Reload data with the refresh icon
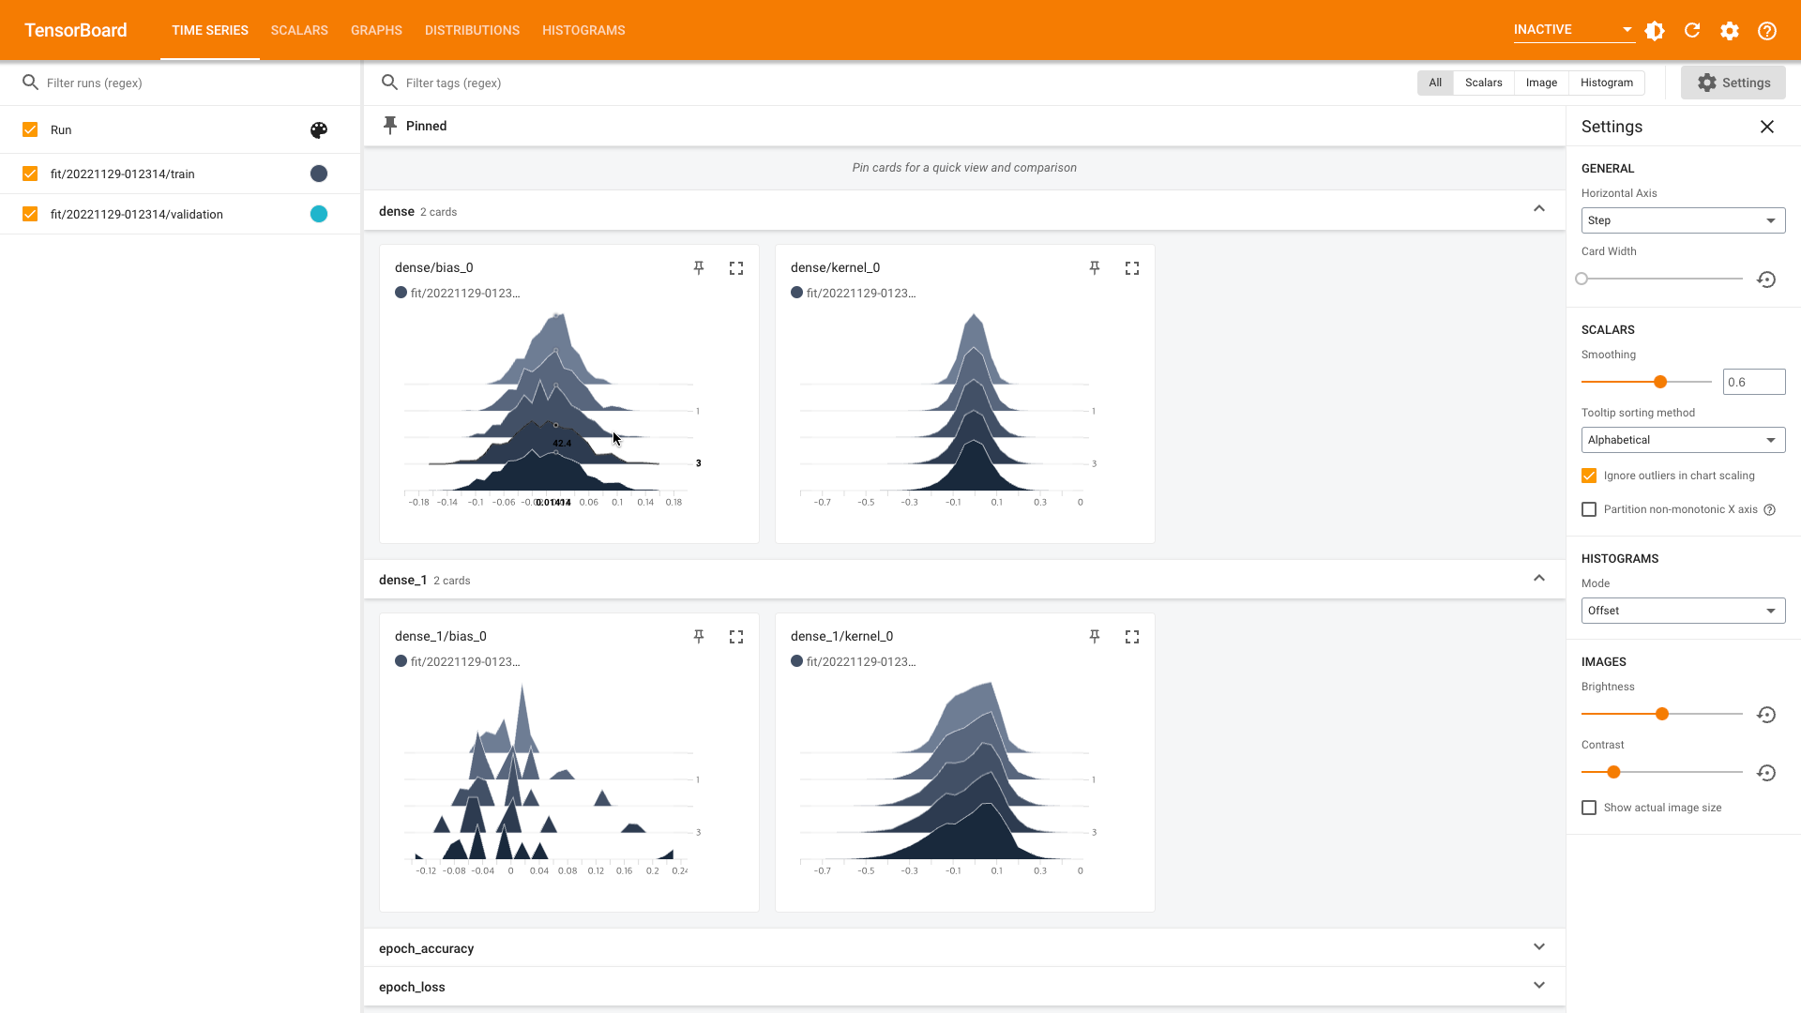 (x=1692, y=30)
